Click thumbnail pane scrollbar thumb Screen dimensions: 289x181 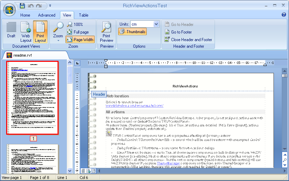pyautogui.click(x=70, y=75)
